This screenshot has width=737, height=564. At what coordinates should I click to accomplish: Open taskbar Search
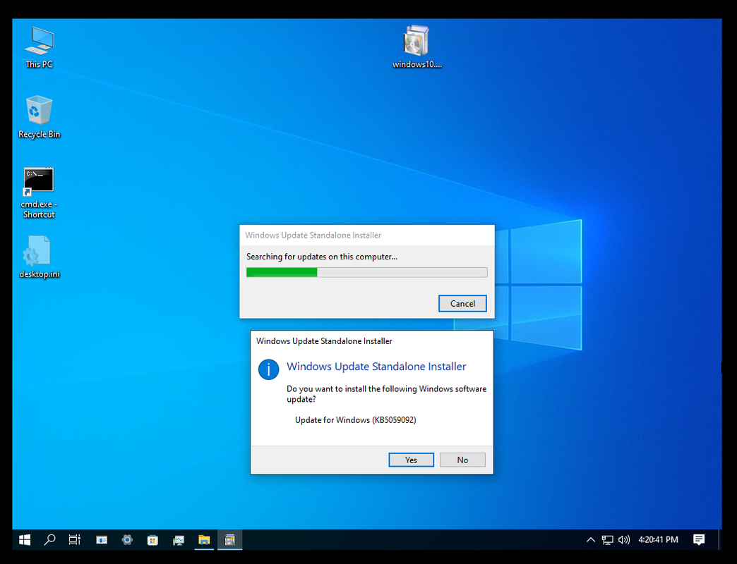coord(49,539)
